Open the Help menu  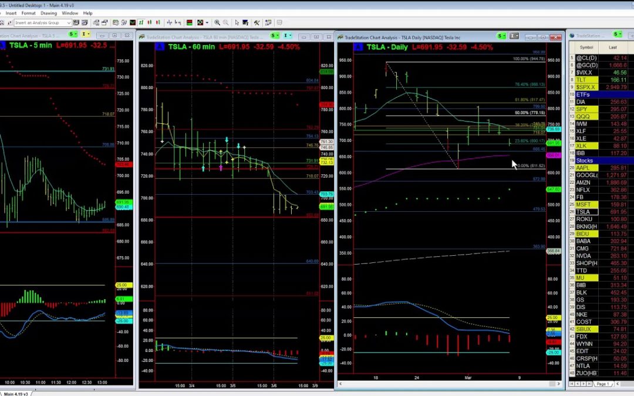pos(87,13)
